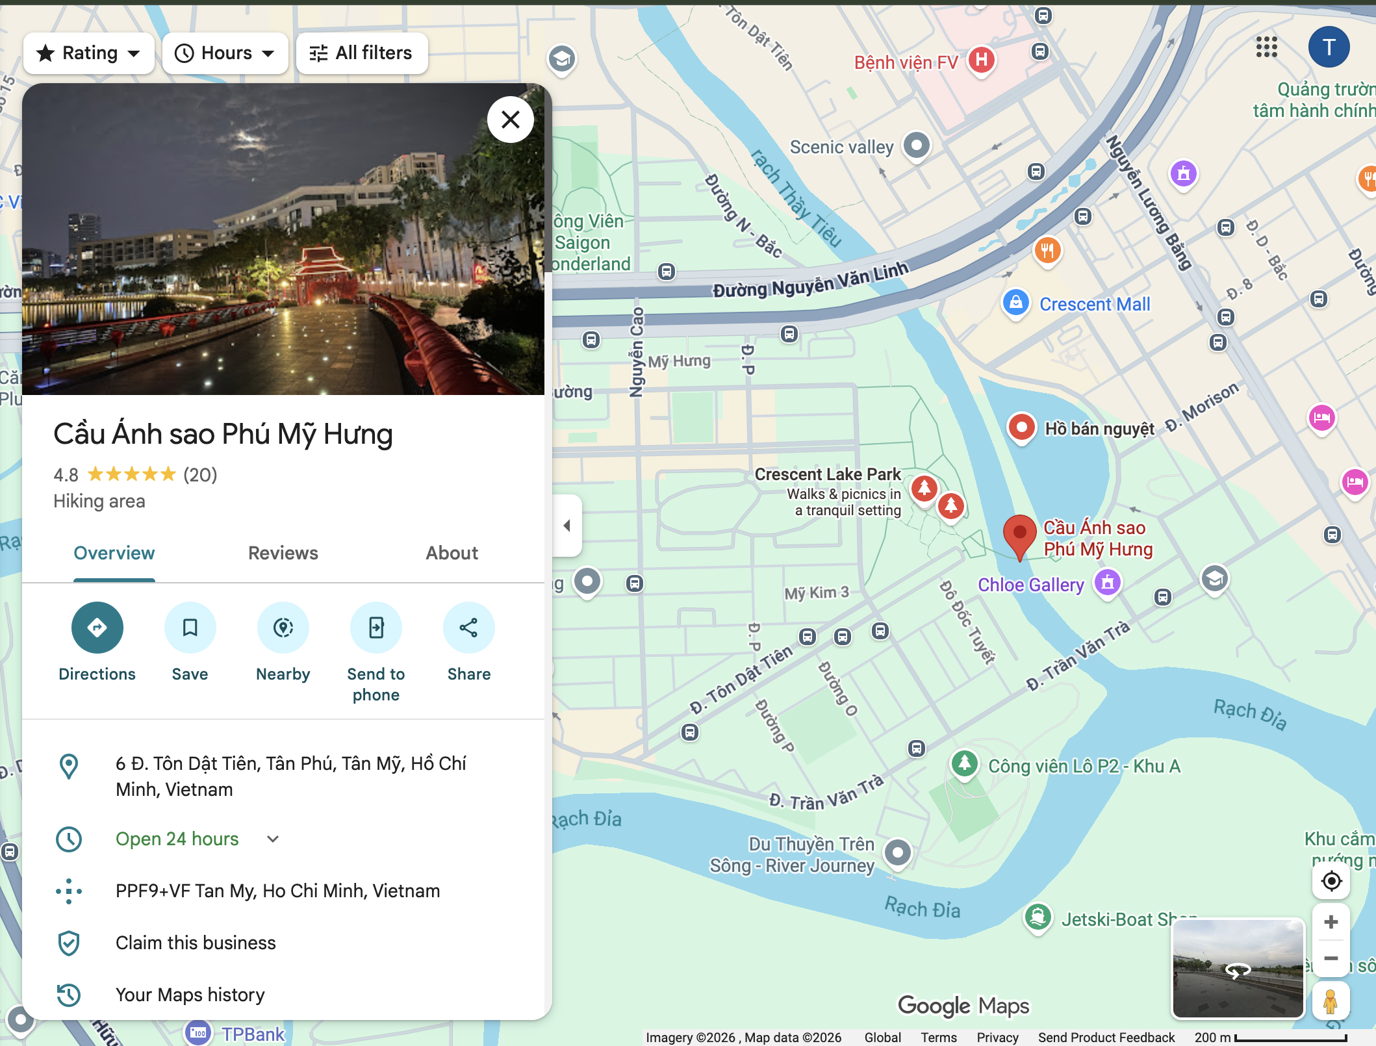Open the Google apps grid

(x=1266, y=47)
